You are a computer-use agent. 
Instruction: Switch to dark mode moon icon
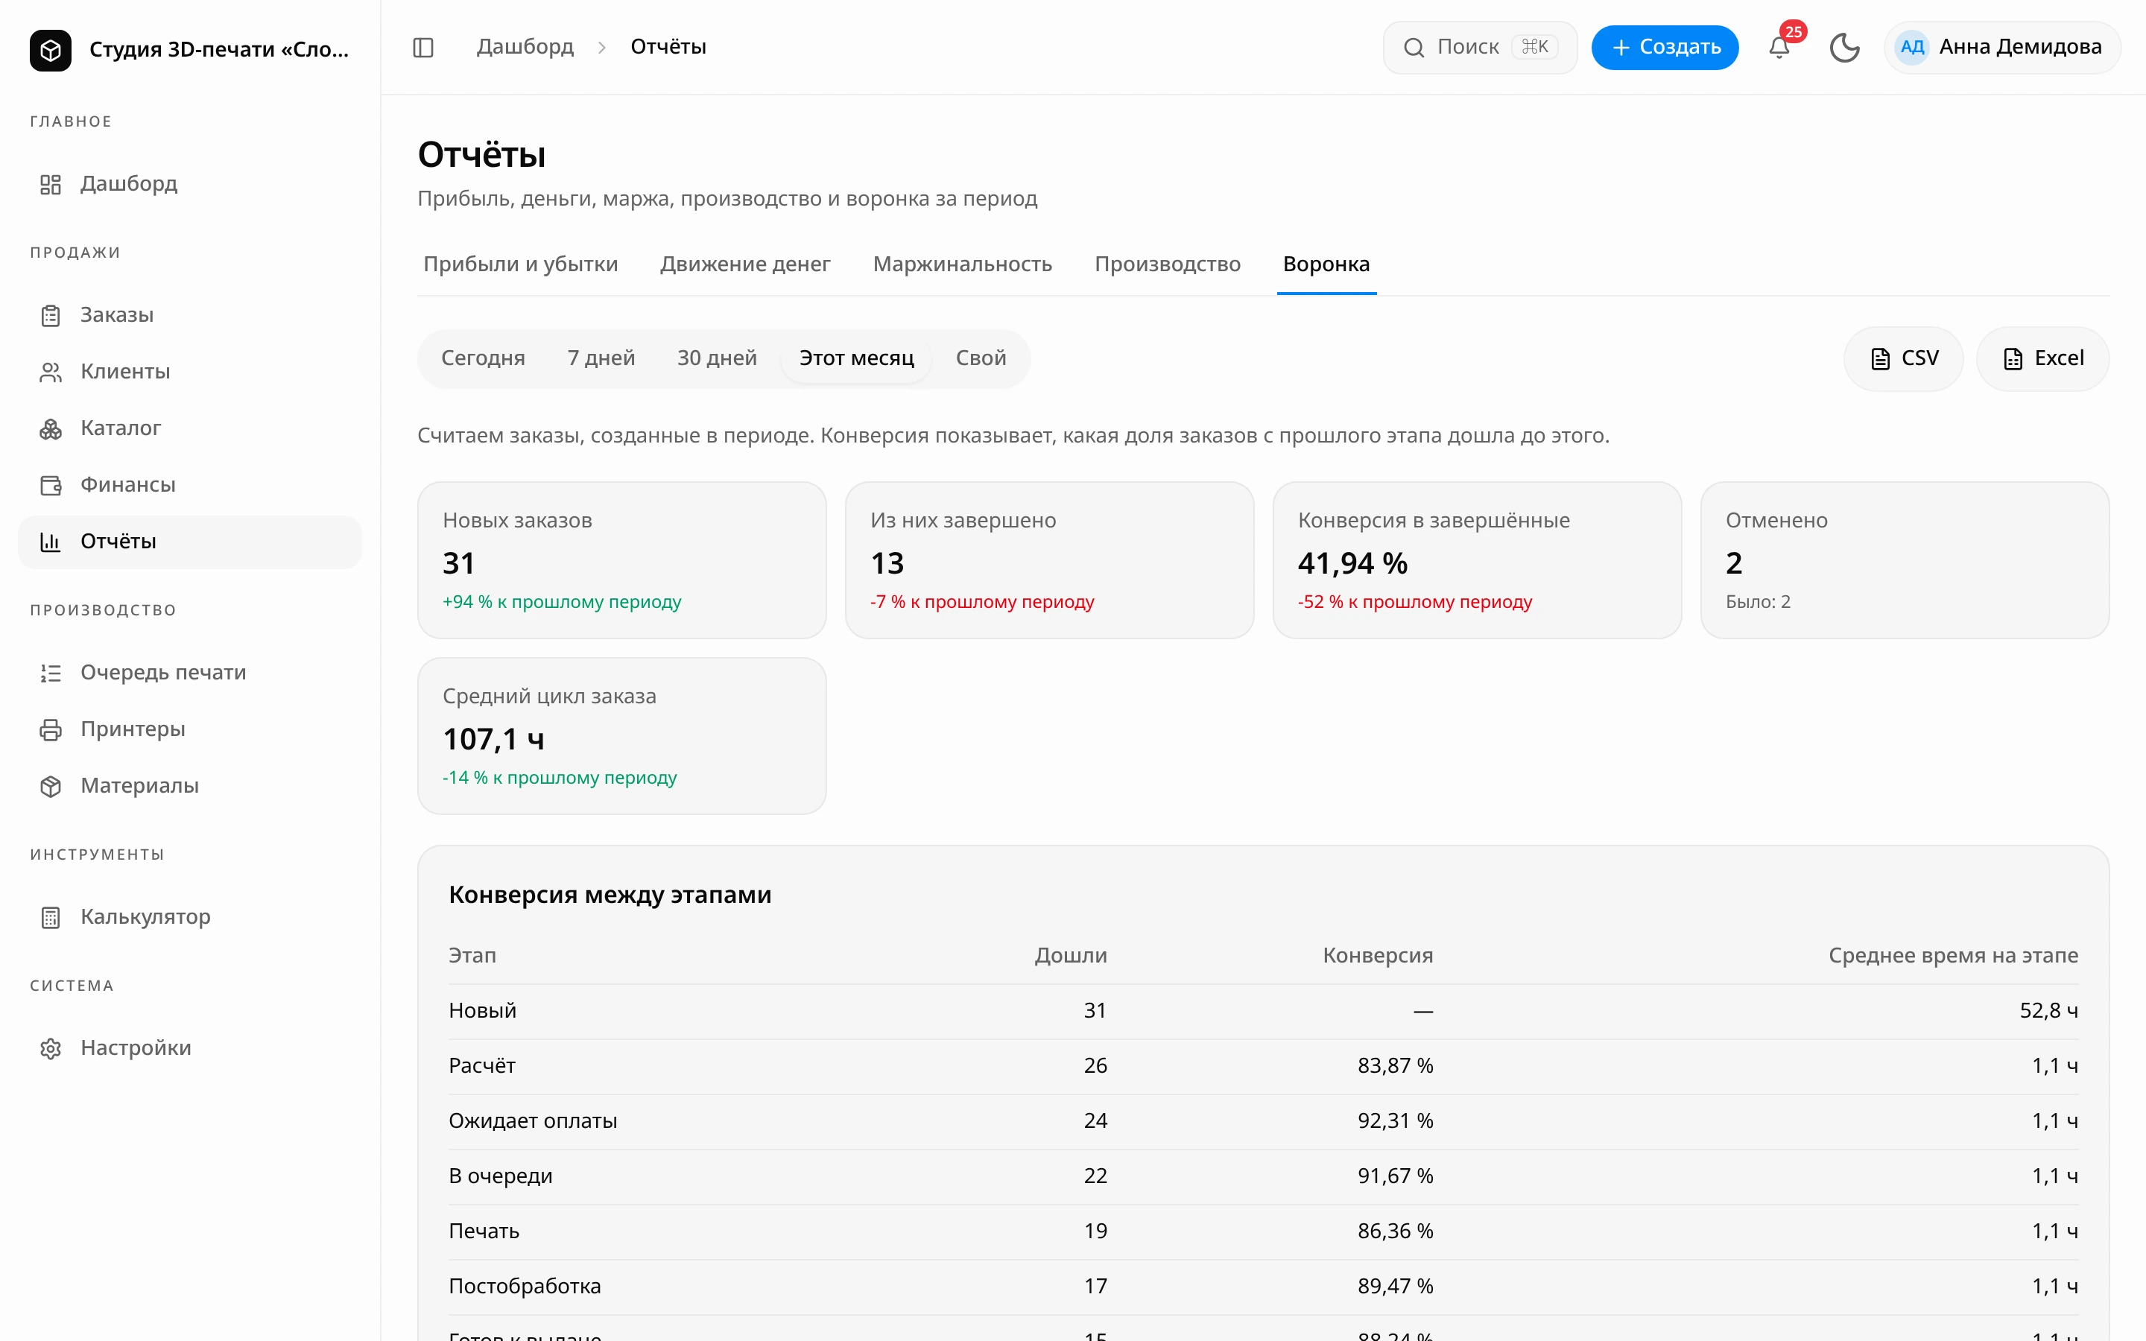tap(1844, 47)
